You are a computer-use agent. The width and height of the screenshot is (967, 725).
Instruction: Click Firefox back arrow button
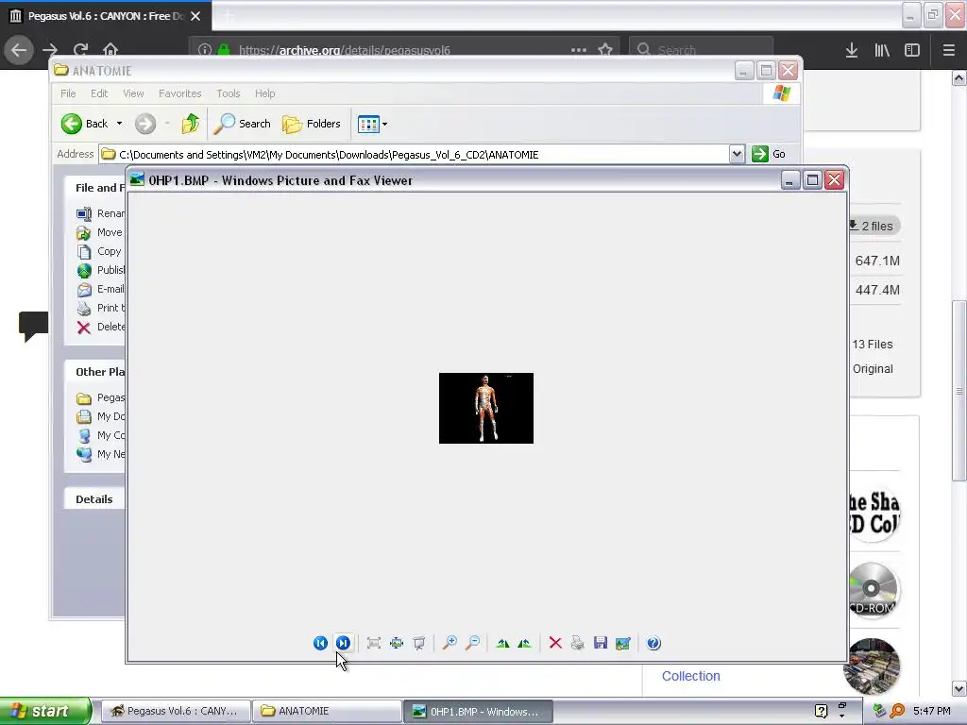[19, 50]
